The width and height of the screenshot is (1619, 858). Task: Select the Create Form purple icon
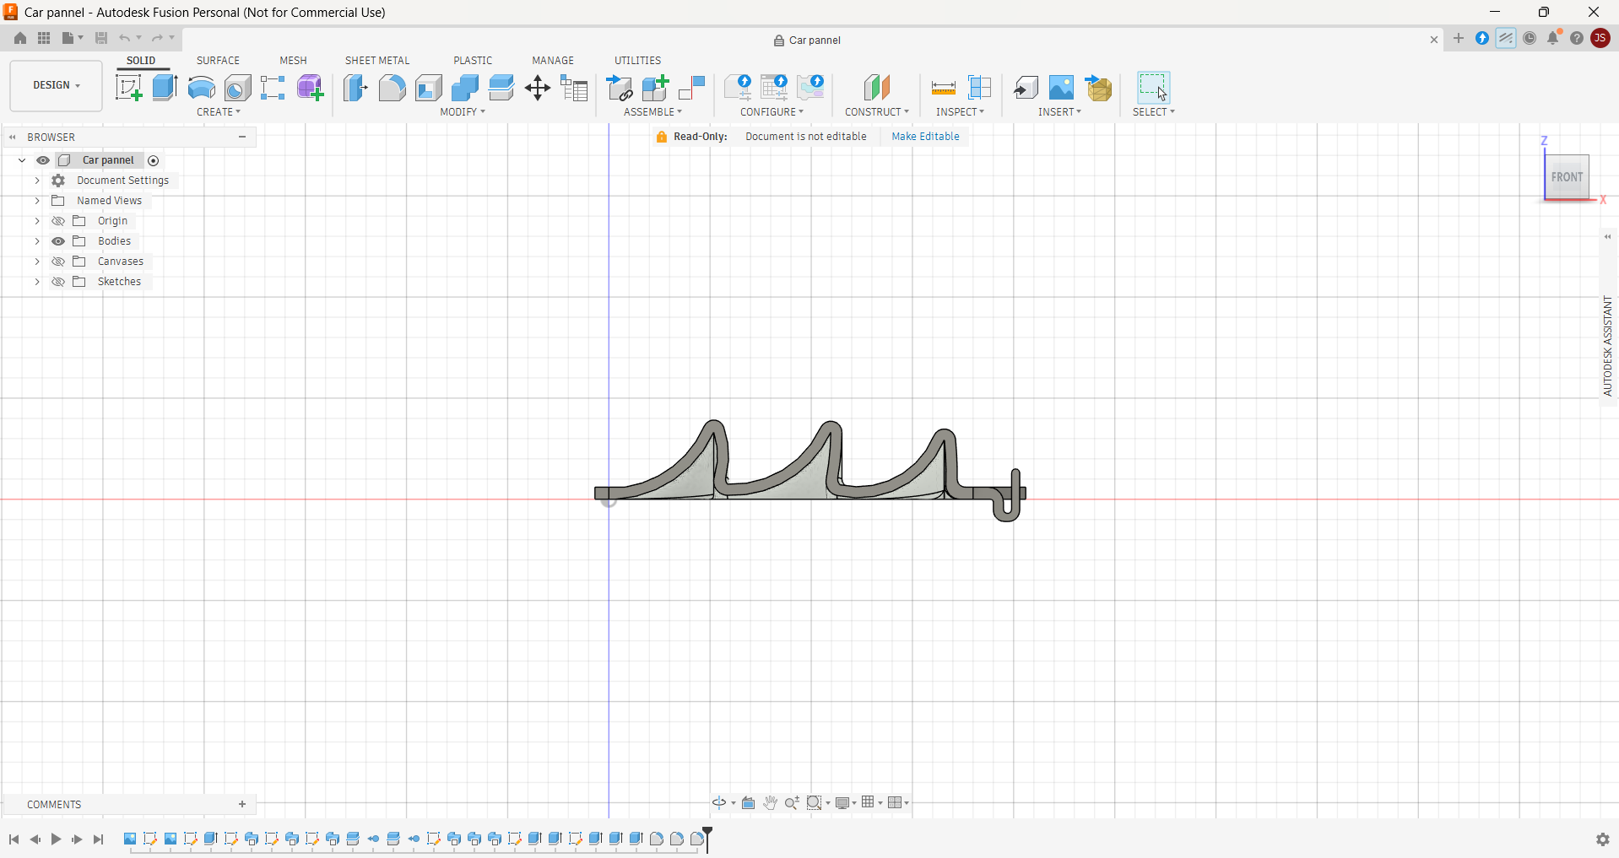(x=310, y=88)
